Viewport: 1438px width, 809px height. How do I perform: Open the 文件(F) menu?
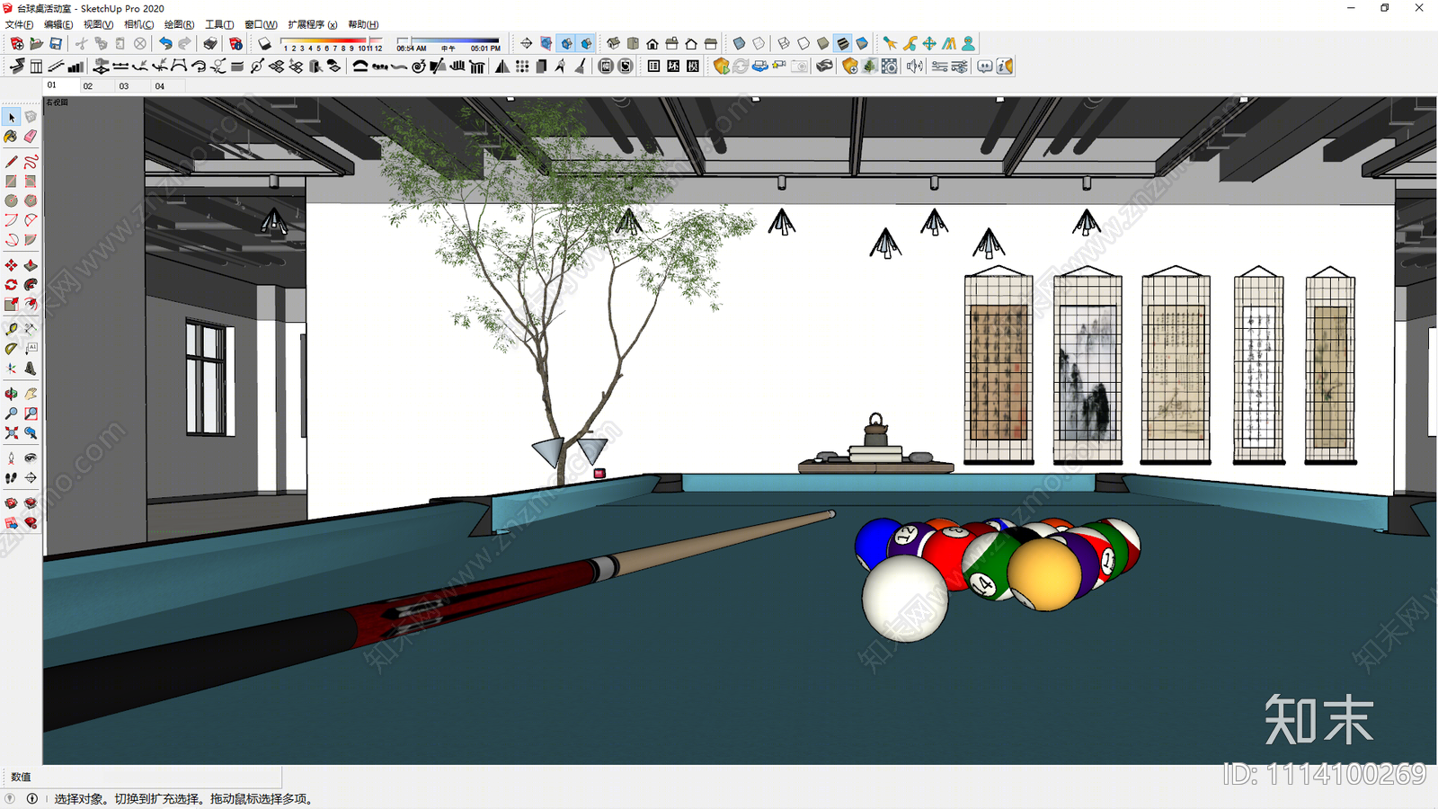(20, 24)
